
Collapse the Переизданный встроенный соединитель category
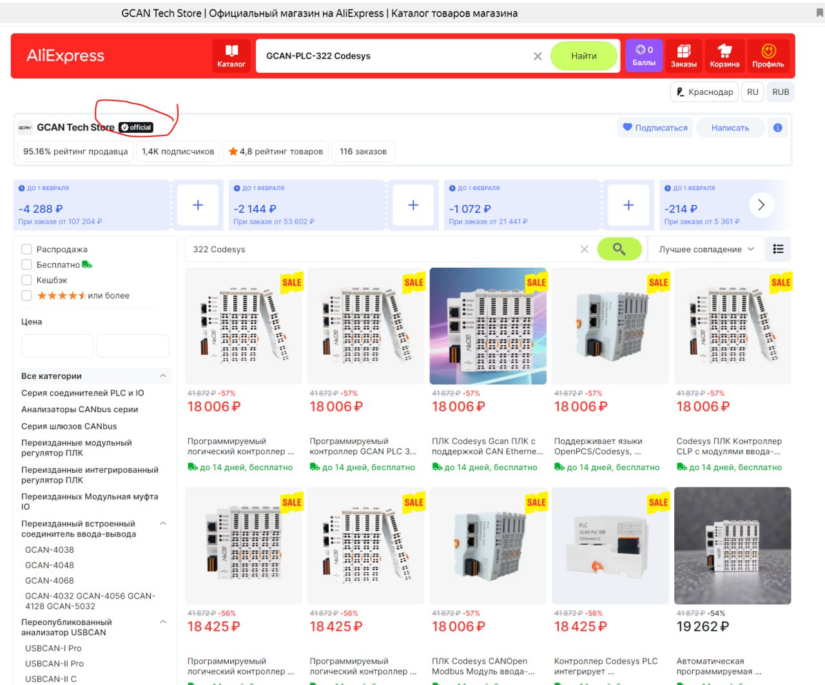163,524
